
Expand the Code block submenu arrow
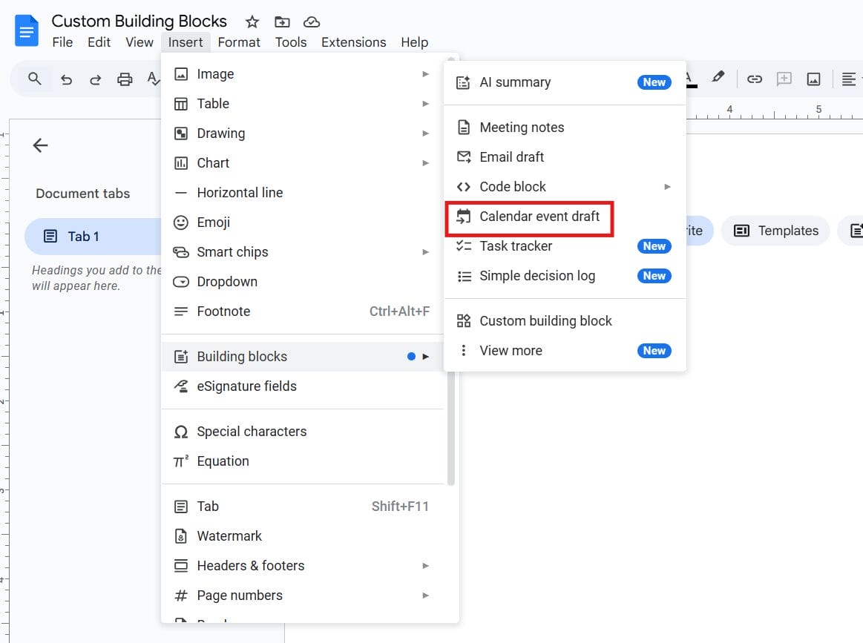667,186
